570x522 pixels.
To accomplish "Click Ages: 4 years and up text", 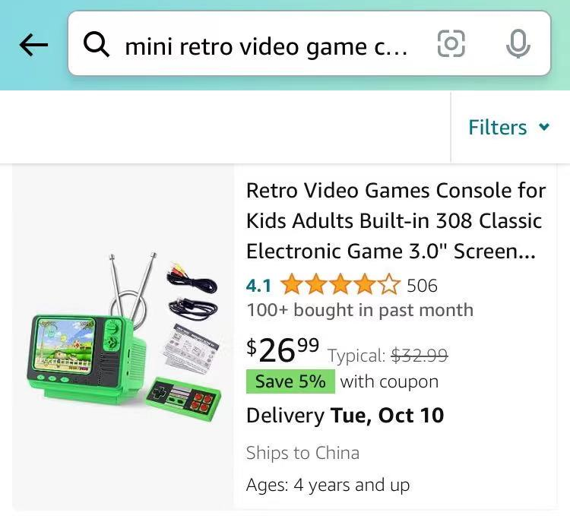I will pos(328,485).
